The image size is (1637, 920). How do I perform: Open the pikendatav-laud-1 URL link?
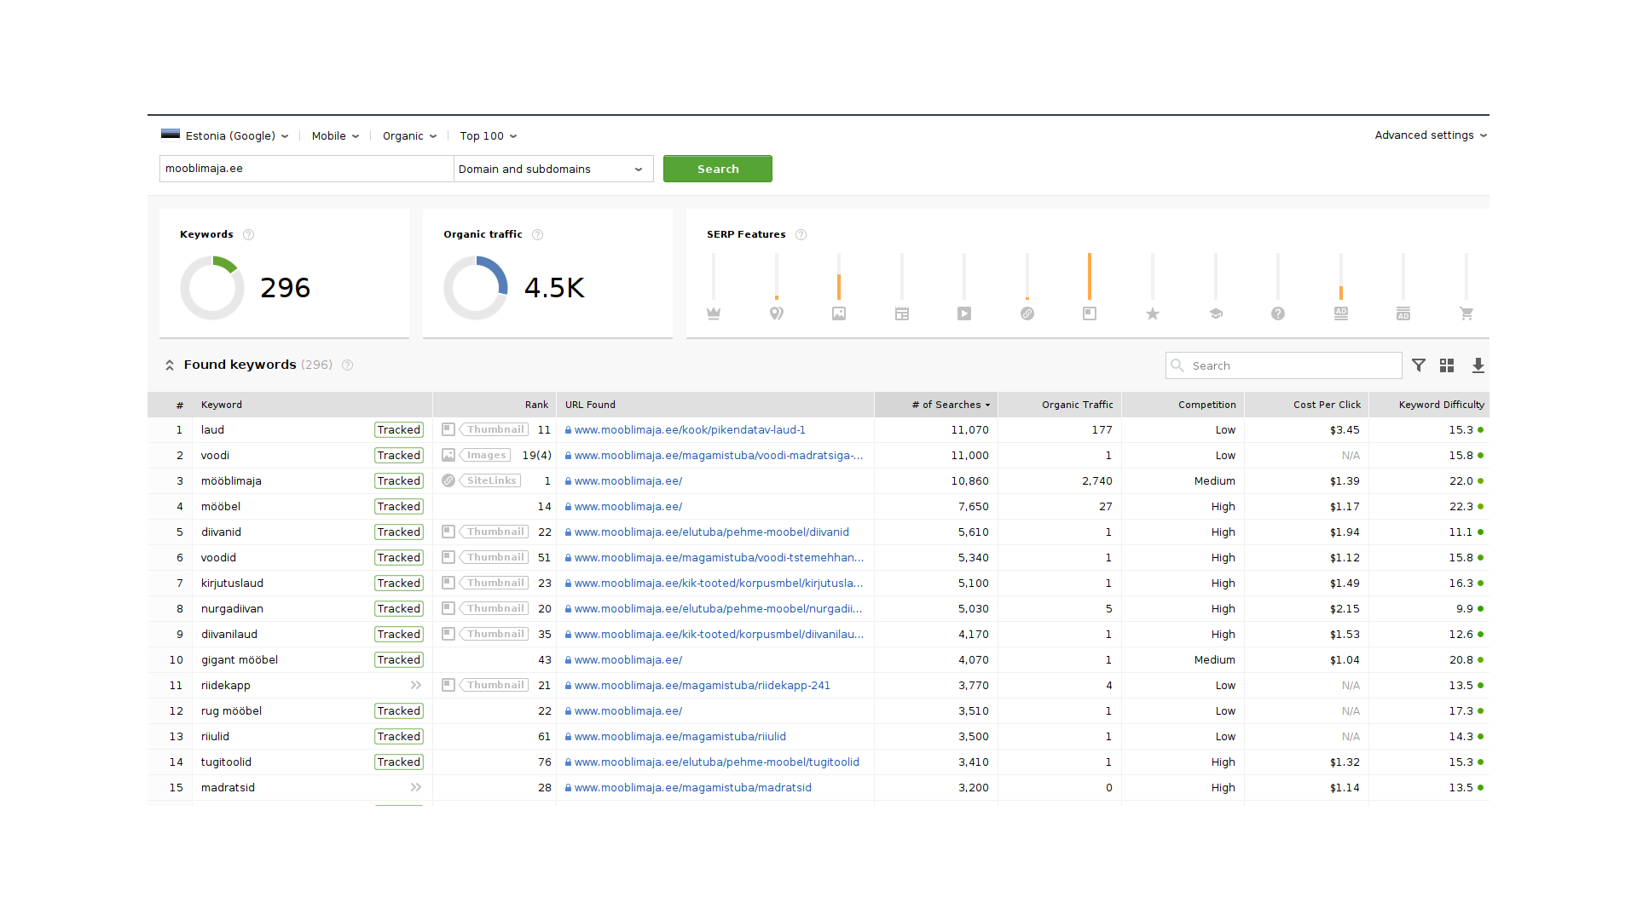click(690, 430)
